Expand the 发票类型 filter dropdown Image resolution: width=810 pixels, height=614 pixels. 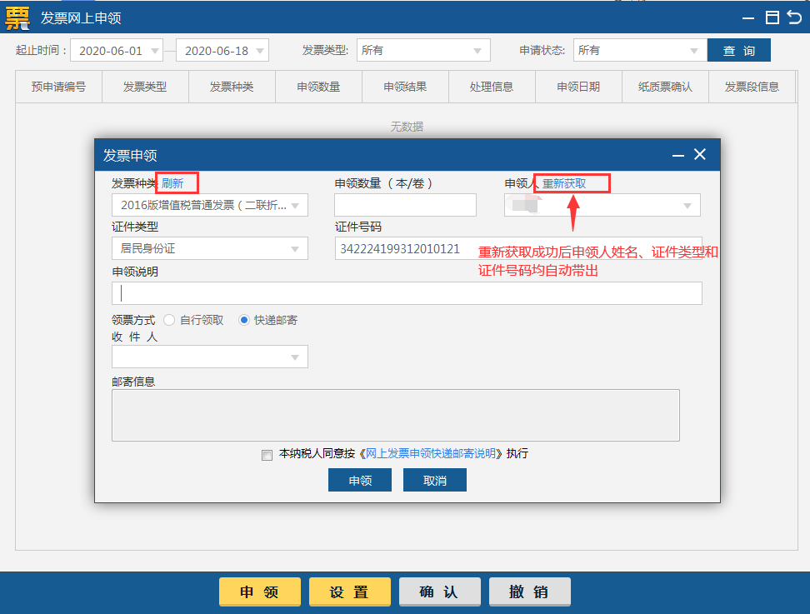pos(423,51)
